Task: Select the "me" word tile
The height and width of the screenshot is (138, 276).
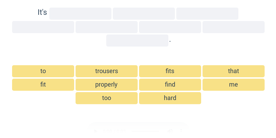Action: tap(234, 85)
